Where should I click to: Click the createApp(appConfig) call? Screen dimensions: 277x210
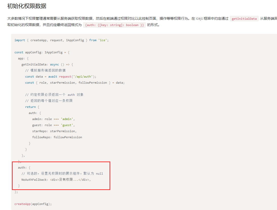click(x=34, y=204)
